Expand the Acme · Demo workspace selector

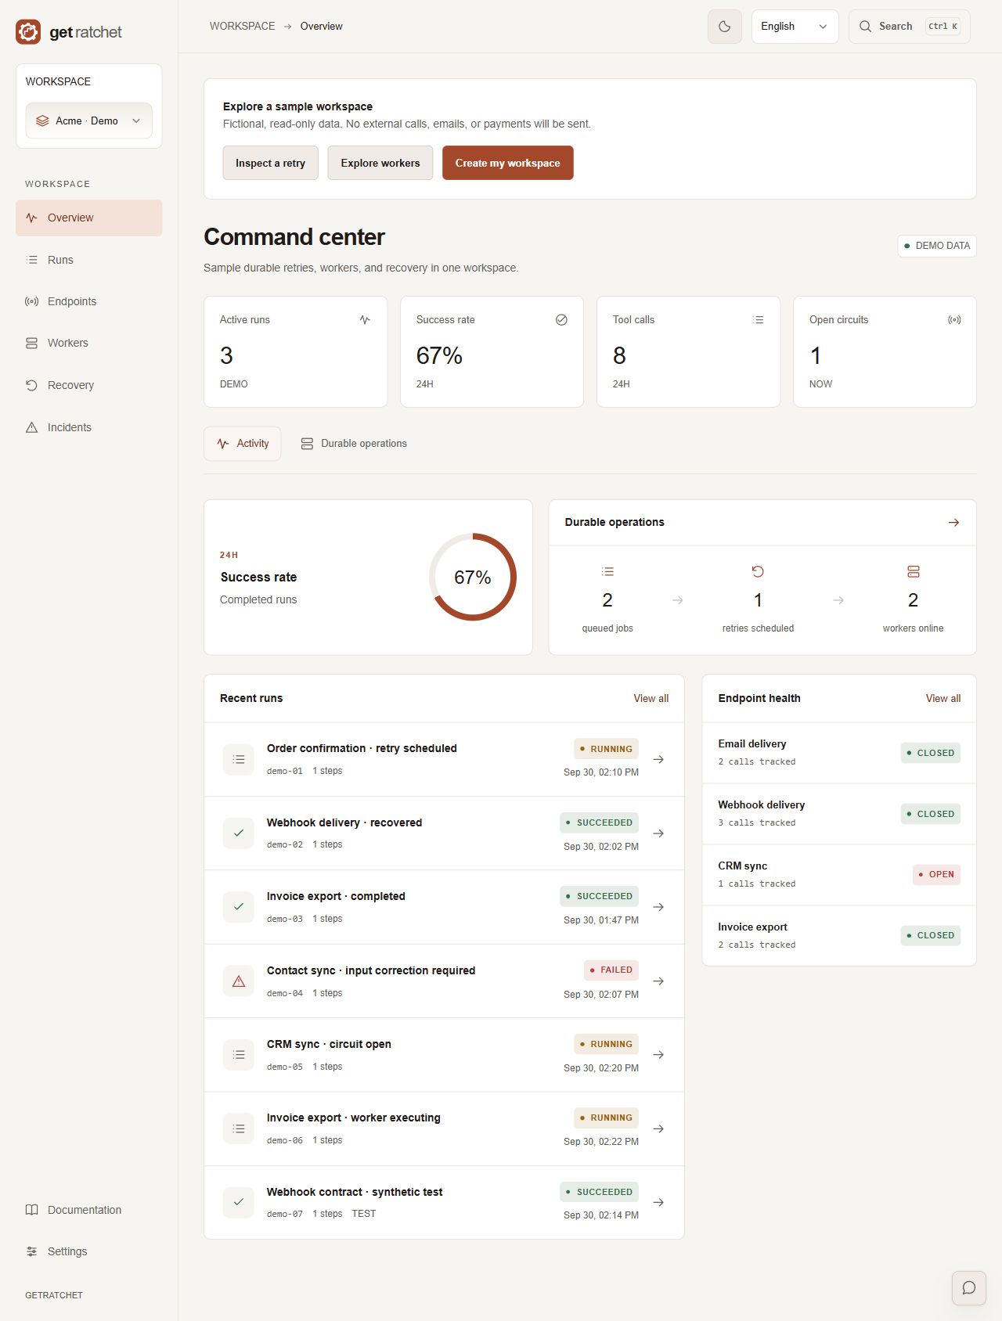tap(89, 121)
